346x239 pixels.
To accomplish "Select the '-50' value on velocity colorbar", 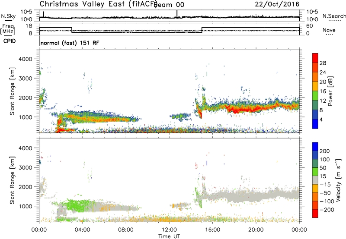I will tap(325, 193).
